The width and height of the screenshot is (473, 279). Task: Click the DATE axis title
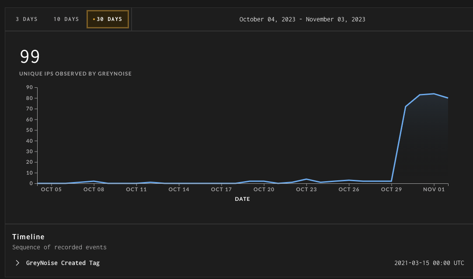tap(242, 199)
